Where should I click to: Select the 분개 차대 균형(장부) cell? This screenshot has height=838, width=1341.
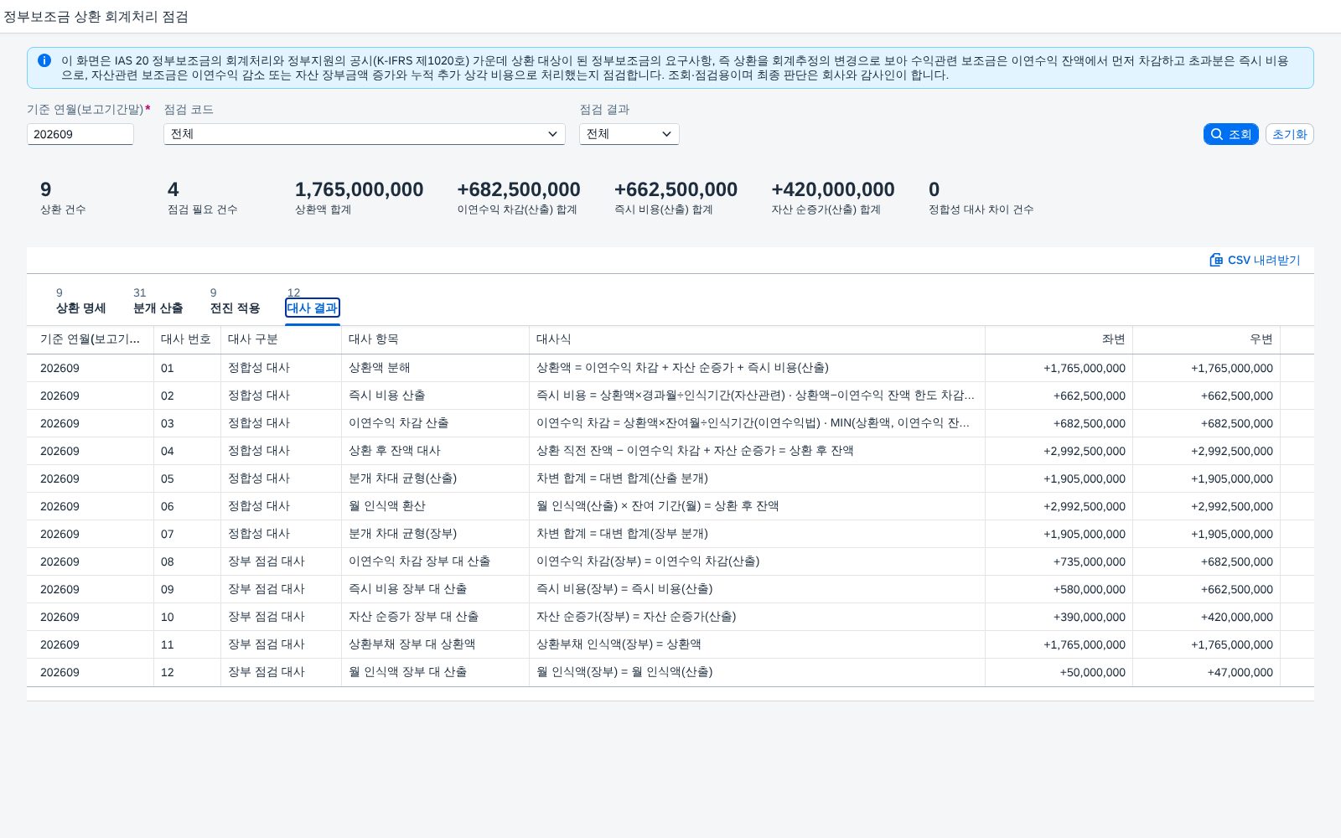435,534
